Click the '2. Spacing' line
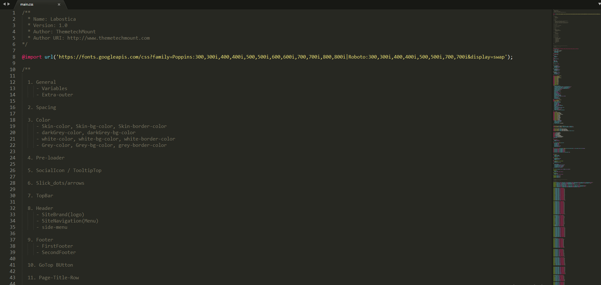The height and width of the screenshot is (285, 601). (42, 107)
